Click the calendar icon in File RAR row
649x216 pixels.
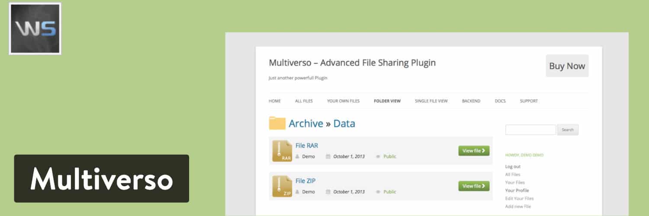pos(328,156)
